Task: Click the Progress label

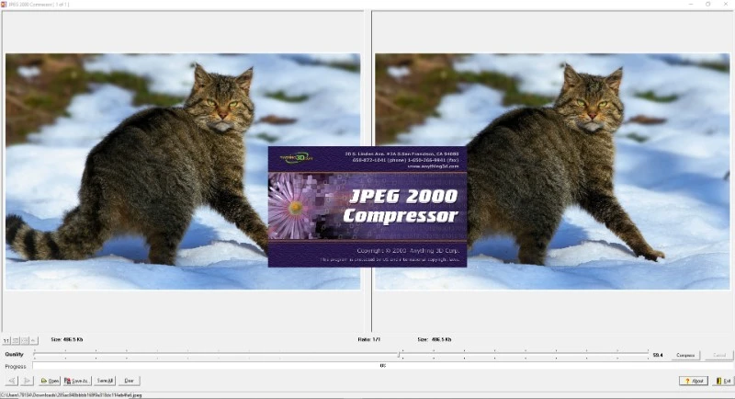Action: 16,366
